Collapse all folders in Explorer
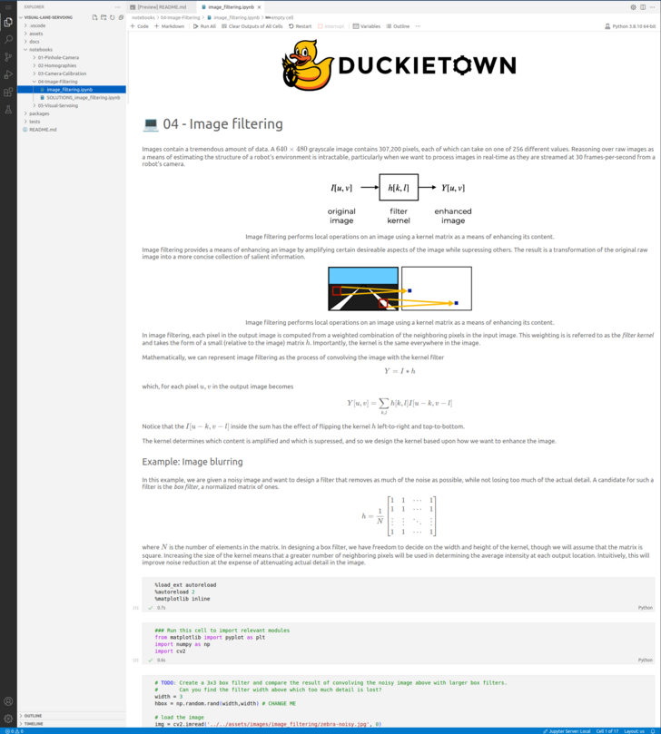661x734 pixels. tap(121, 17)
